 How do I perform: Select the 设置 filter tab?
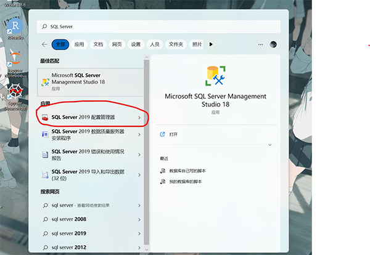[x=136, y=44]
